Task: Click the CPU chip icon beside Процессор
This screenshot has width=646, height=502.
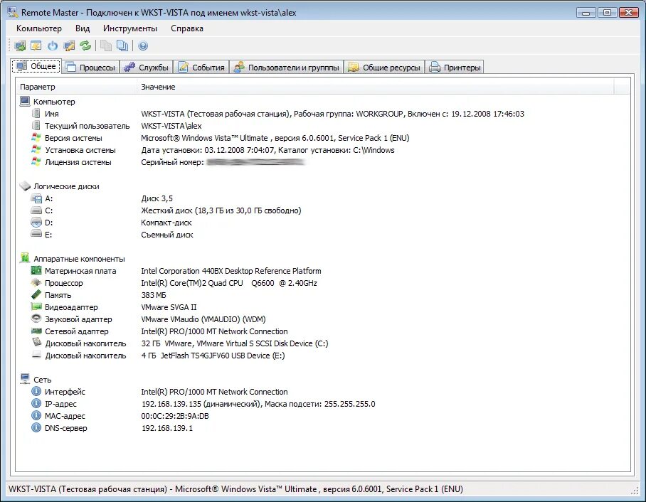Action: (36, 282)
